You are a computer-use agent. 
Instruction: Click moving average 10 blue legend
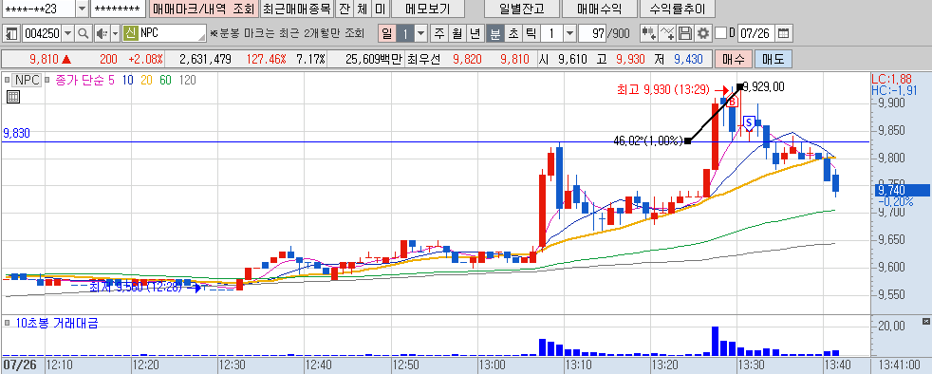tap(127, 80)
